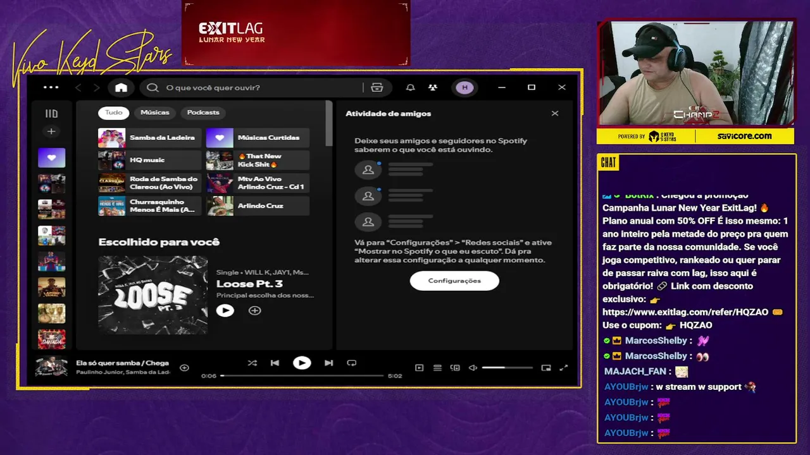Open That New Kick Shit playlist
Screen dimensions: 810x455
click(258, 161)
